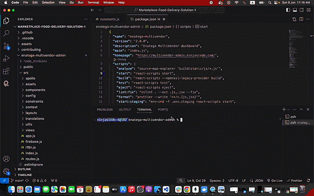Open Source Control view with badge
Viewport: 314px width, 196px height.
click(x=6, y=46)
